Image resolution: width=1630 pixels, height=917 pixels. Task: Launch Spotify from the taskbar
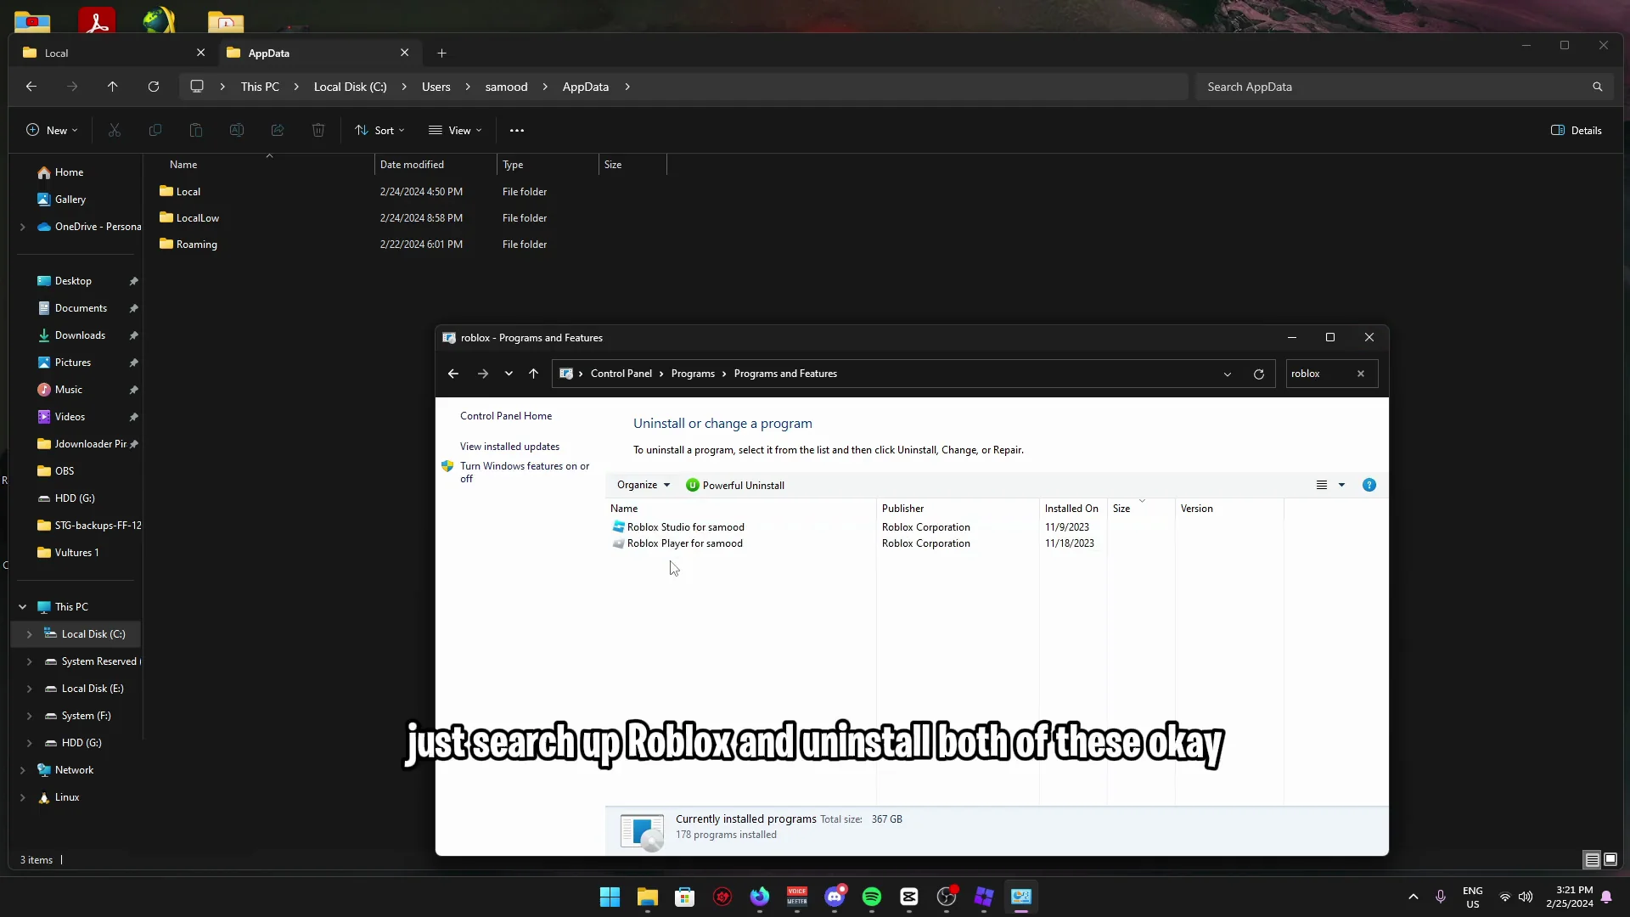[872, 897]
